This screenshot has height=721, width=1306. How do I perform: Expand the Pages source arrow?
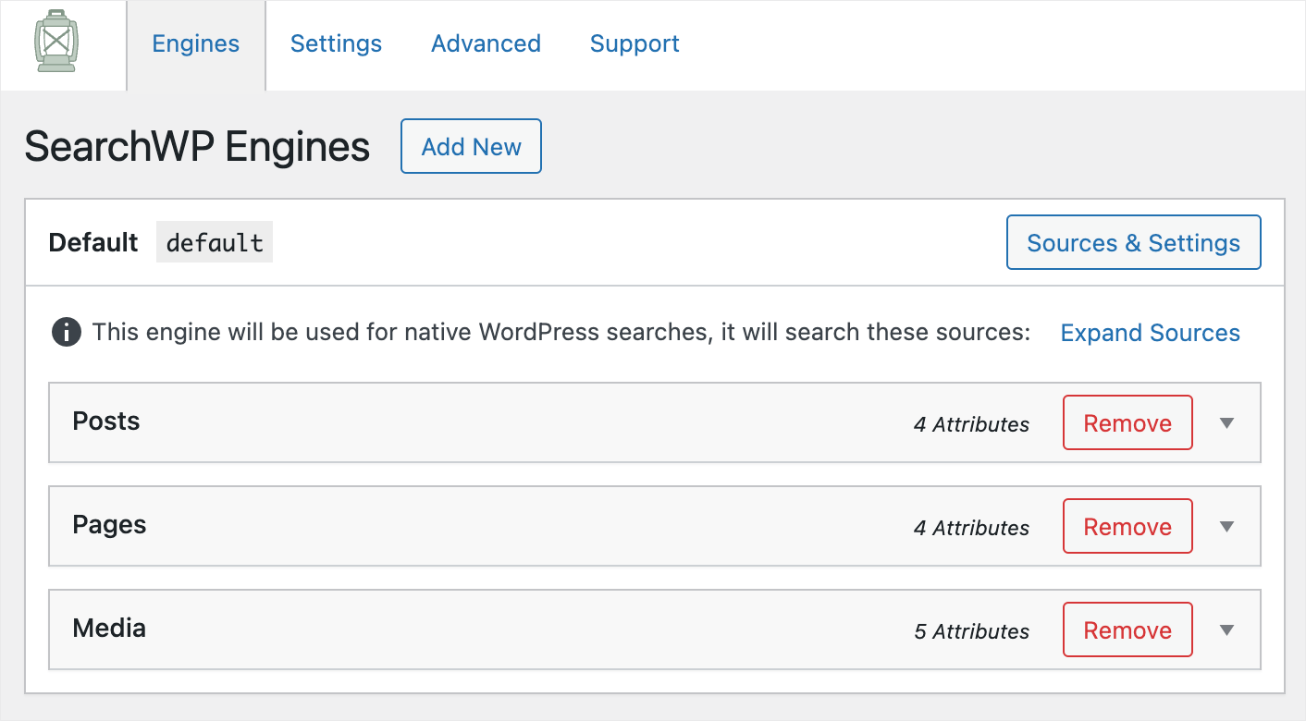(1227, 527)
